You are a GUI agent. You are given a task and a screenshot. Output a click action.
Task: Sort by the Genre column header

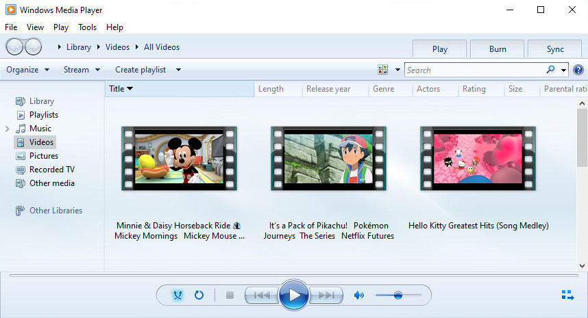coord(390,89)
